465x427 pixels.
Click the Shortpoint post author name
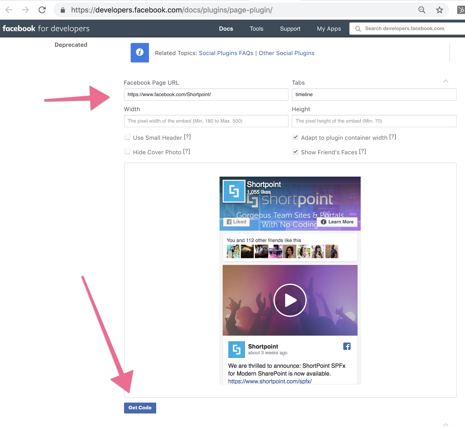pyautogui.click(x=263, y=346)
